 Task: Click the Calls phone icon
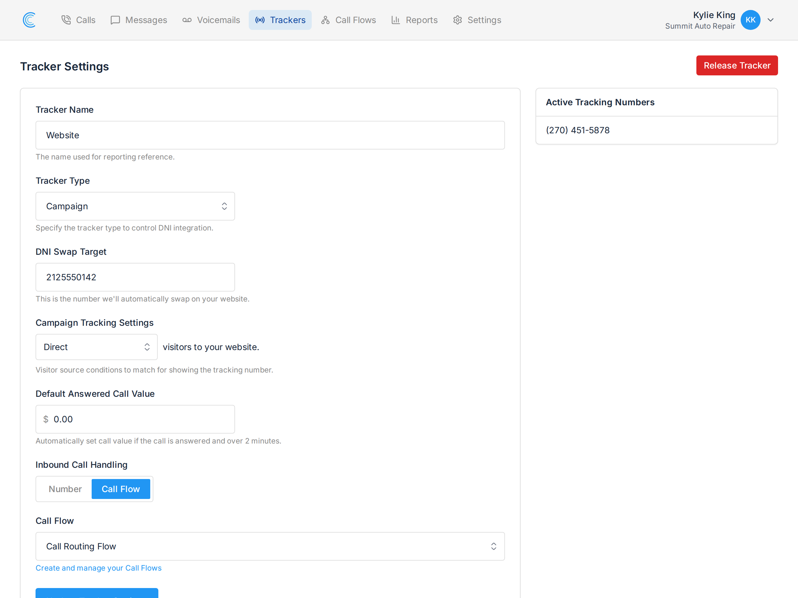click(66, 20)
